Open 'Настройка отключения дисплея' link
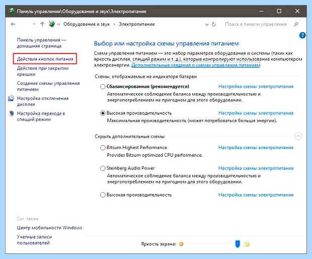 click(x=43, y=101)
